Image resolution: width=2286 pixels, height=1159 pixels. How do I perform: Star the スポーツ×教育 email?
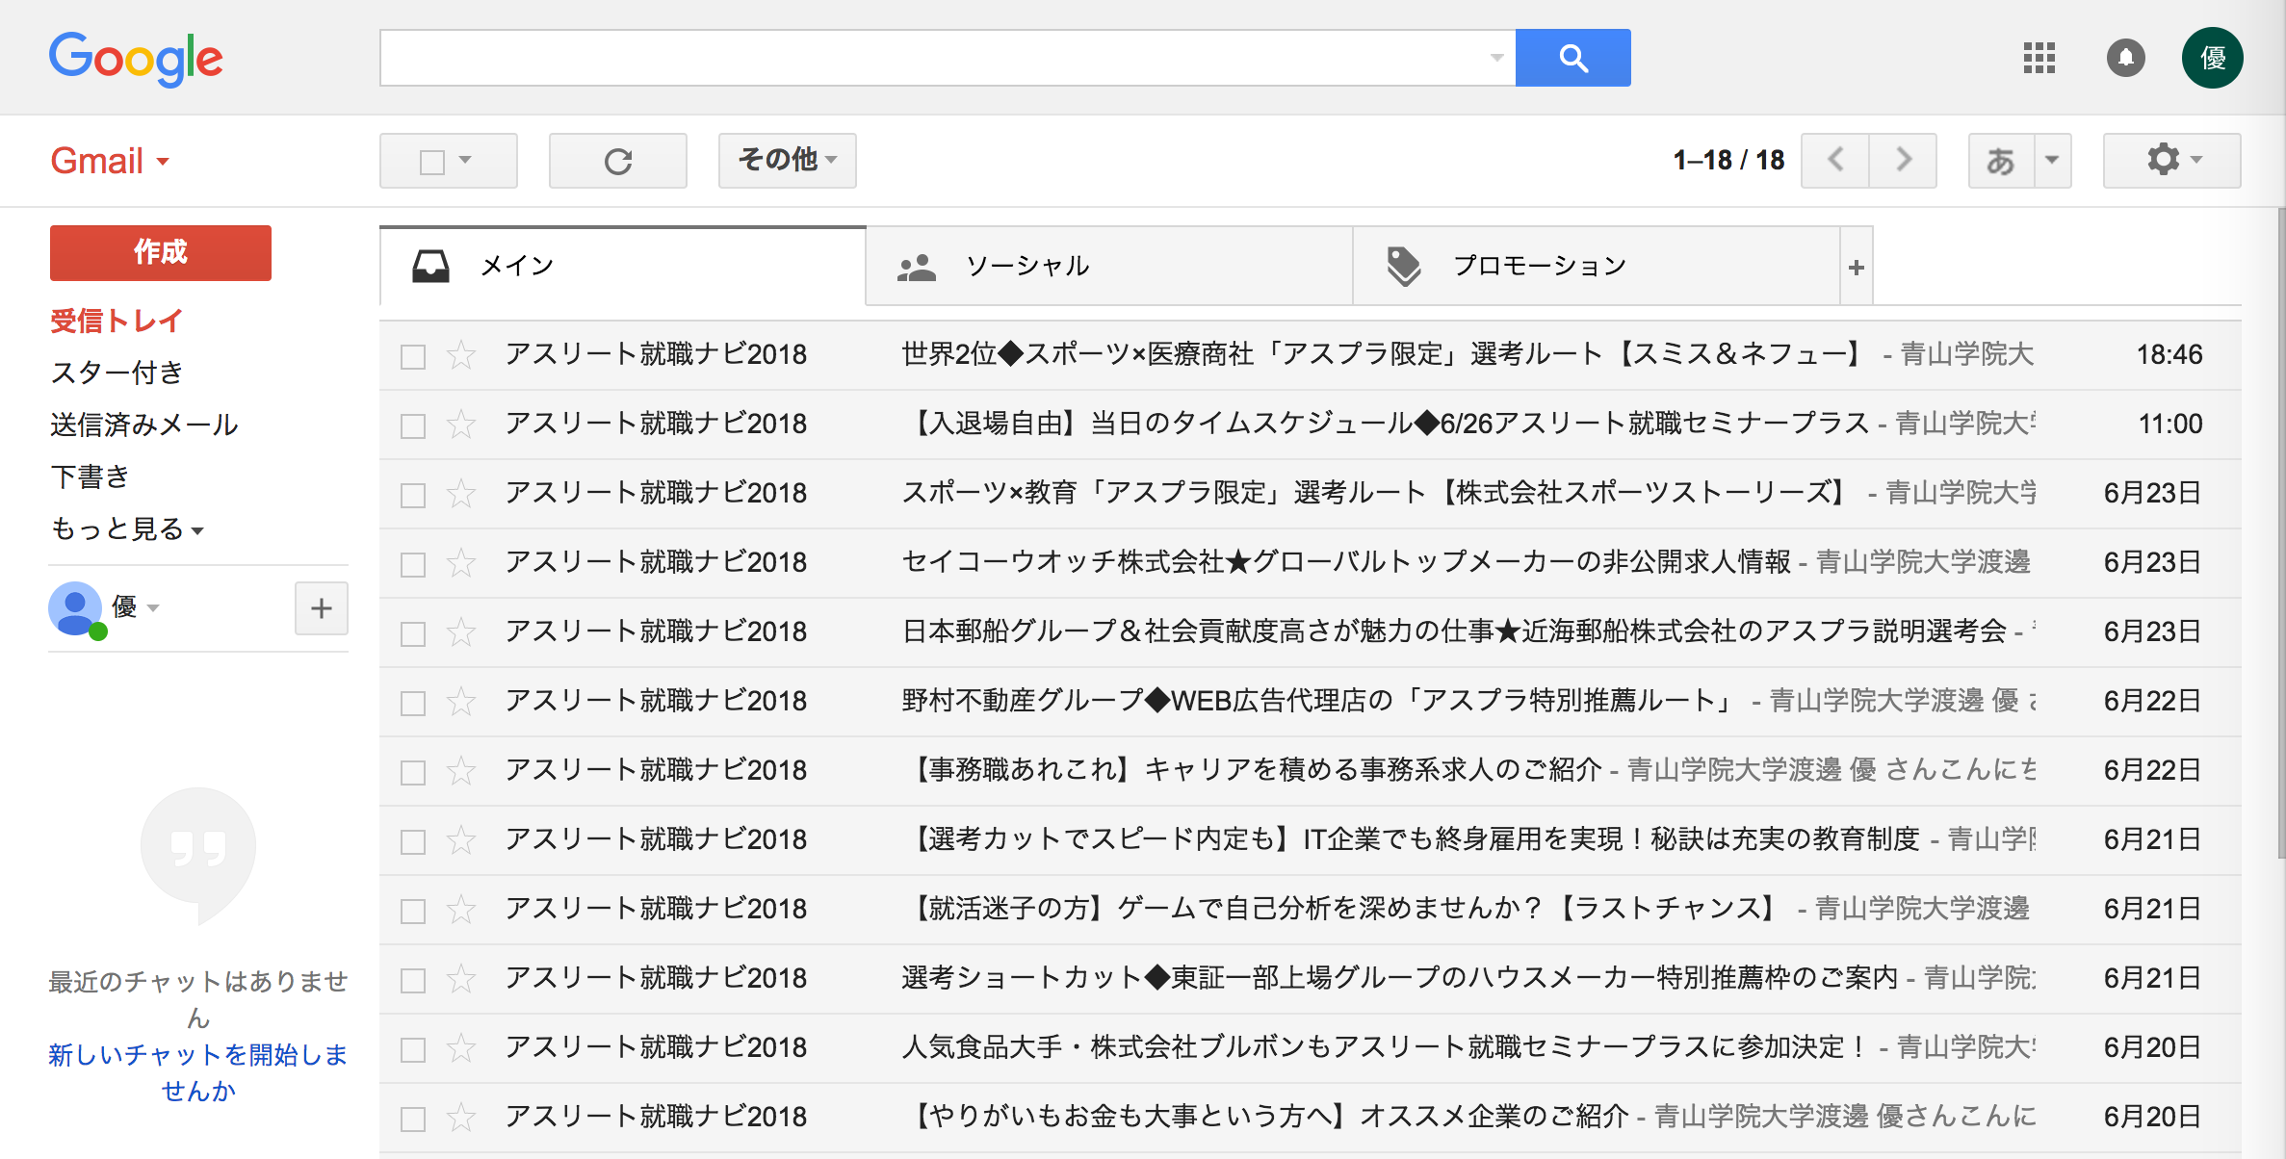(x=461, y=494)
